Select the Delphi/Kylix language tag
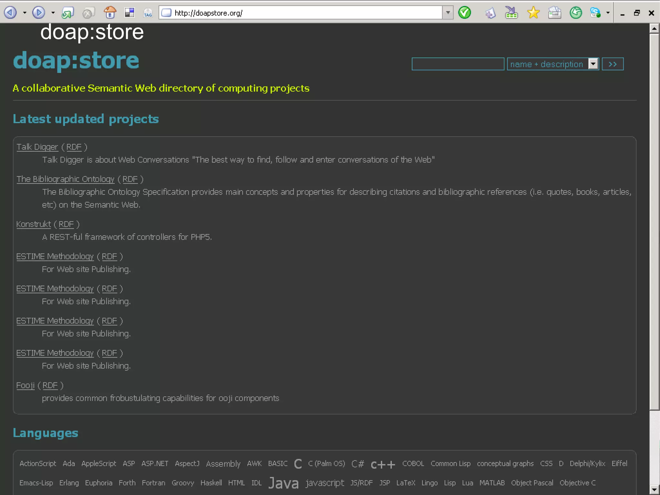Viewport: 660px width, 495px height. (x=587, y=463)
